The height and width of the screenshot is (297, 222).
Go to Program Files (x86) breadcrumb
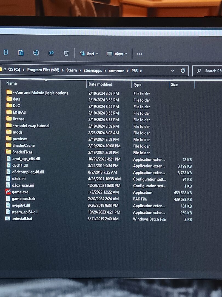[x=43, y=70]
